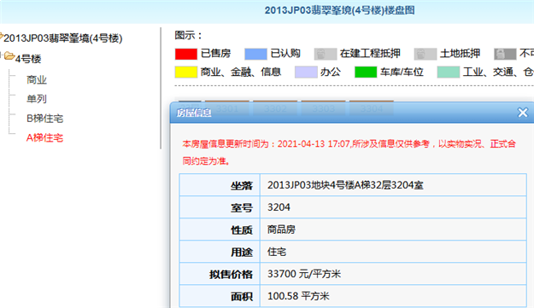Click the dark gray lock icon
The height and width of the screenshot is (308, 534).
pos(505,54)
